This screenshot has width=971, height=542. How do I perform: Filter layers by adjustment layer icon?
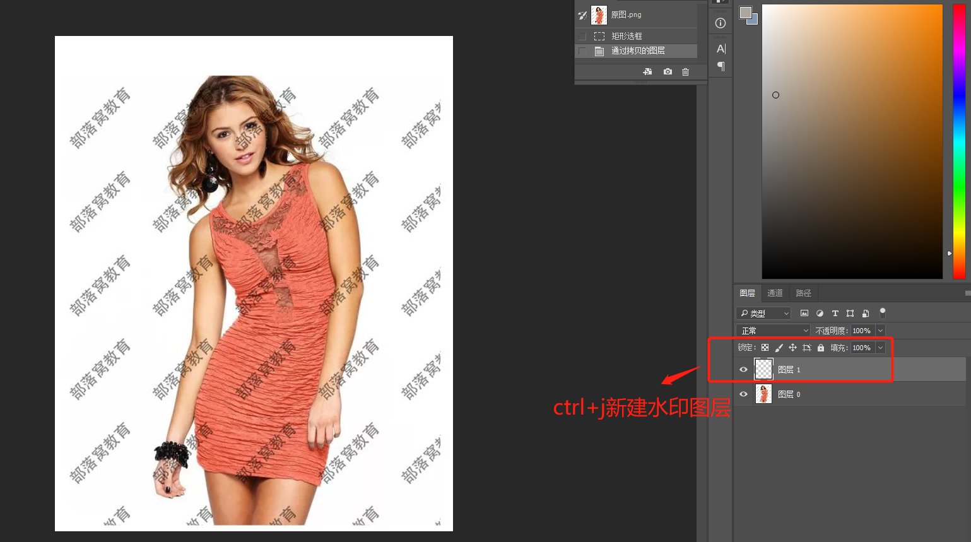click(x=820, y=314)
